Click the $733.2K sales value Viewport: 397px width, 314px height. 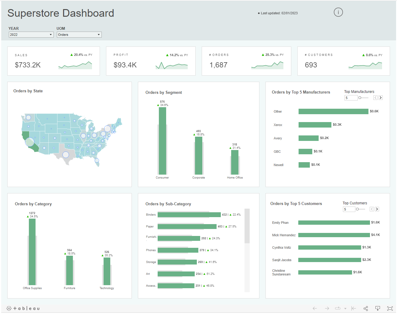[28, 65]
